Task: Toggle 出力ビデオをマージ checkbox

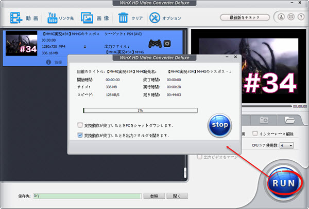Action: click(x=200, y=157)
